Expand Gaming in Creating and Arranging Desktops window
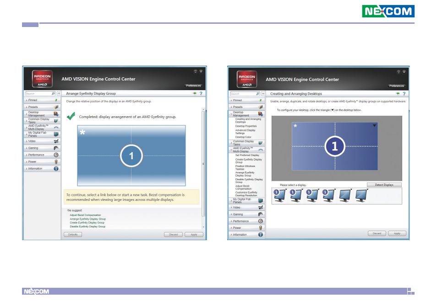Screen dimensions: 437x307 pyautogui.click(x=246, y=214)
